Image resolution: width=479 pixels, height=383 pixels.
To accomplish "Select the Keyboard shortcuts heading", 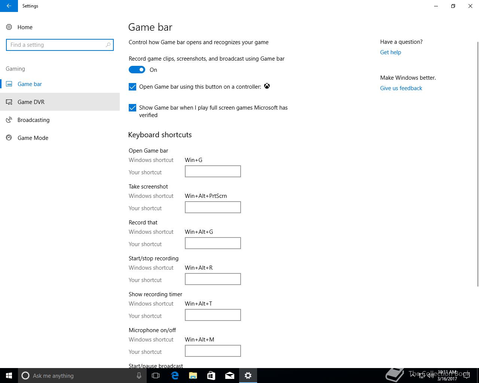I will (160, 135).
